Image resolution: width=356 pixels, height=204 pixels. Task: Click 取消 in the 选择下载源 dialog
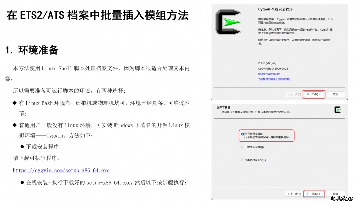pos(335,194)
